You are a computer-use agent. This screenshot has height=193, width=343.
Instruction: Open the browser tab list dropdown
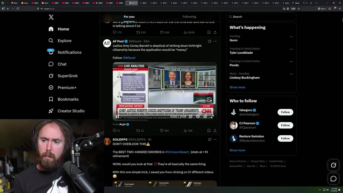pos(316,3)
